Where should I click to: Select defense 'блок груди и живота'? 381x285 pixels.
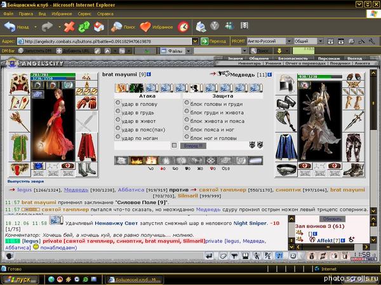186,111
